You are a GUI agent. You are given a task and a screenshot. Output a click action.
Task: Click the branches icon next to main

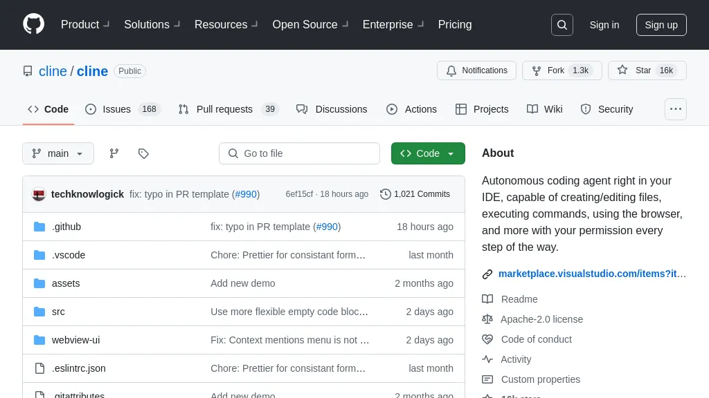coord(114,153)
